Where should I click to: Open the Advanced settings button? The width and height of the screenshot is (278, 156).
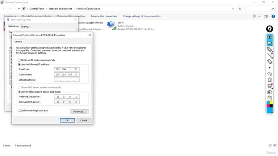[x=79, y=111]
